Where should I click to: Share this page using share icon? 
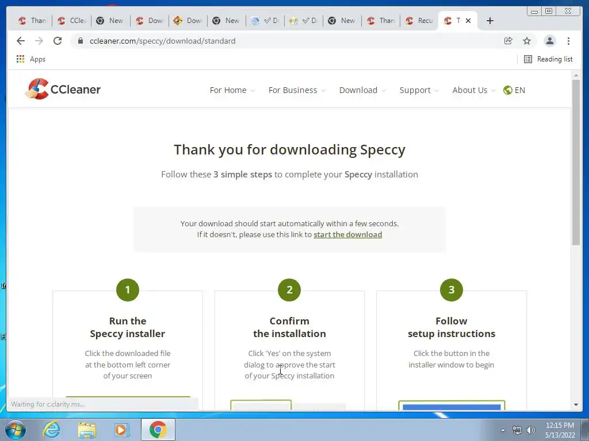tap(508, 41)
